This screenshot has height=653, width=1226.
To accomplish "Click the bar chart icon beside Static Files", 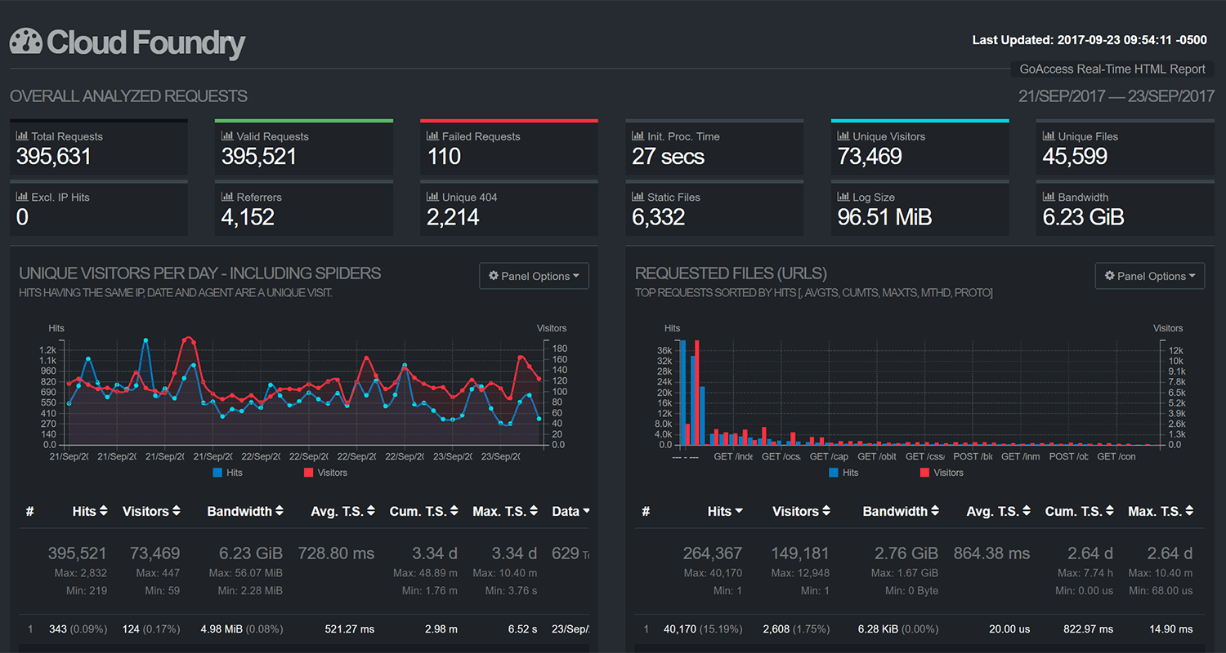I will pos(638,197).
